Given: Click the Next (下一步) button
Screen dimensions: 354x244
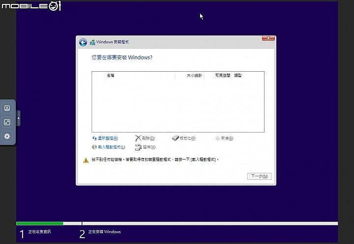Looking at the screenshot, I should point(260,176).
